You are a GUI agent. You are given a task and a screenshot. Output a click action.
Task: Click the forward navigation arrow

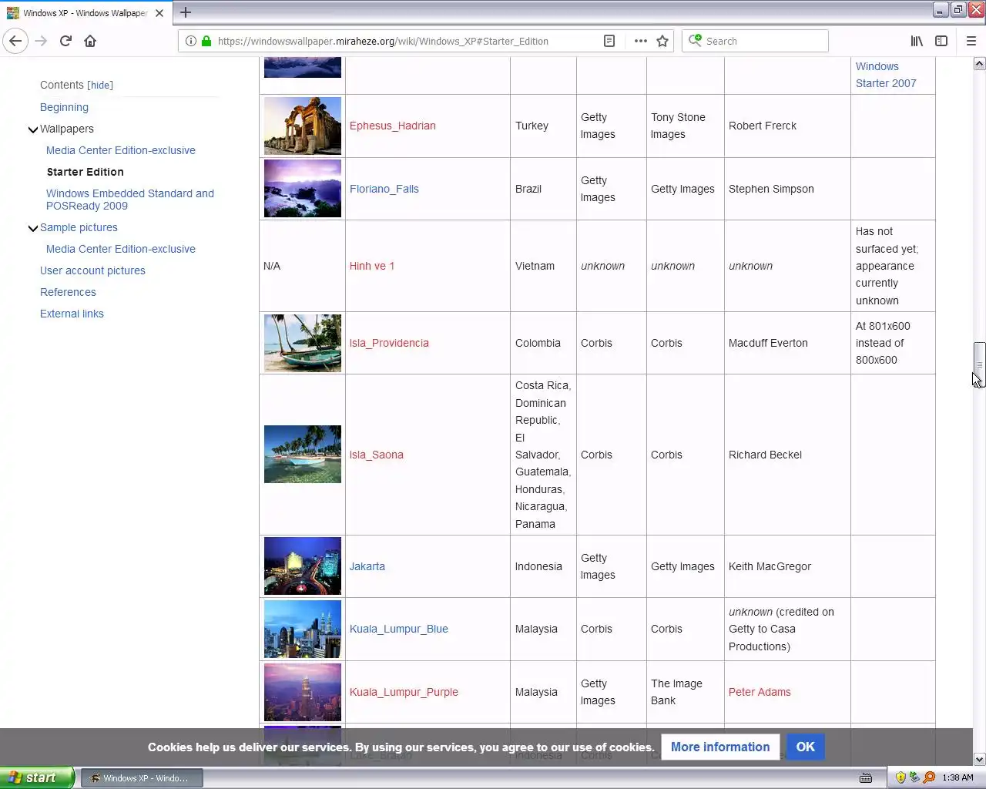[41, 41]
